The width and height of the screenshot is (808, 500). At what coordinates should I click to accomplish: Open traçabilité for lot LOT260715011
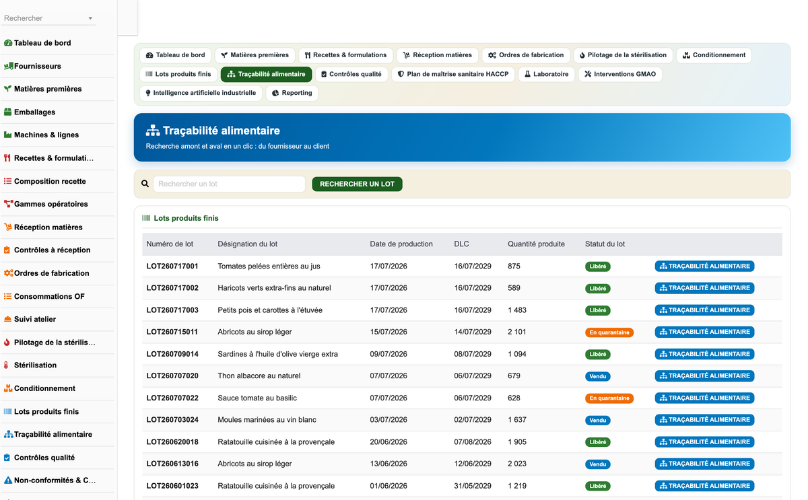tap(704, 332)
